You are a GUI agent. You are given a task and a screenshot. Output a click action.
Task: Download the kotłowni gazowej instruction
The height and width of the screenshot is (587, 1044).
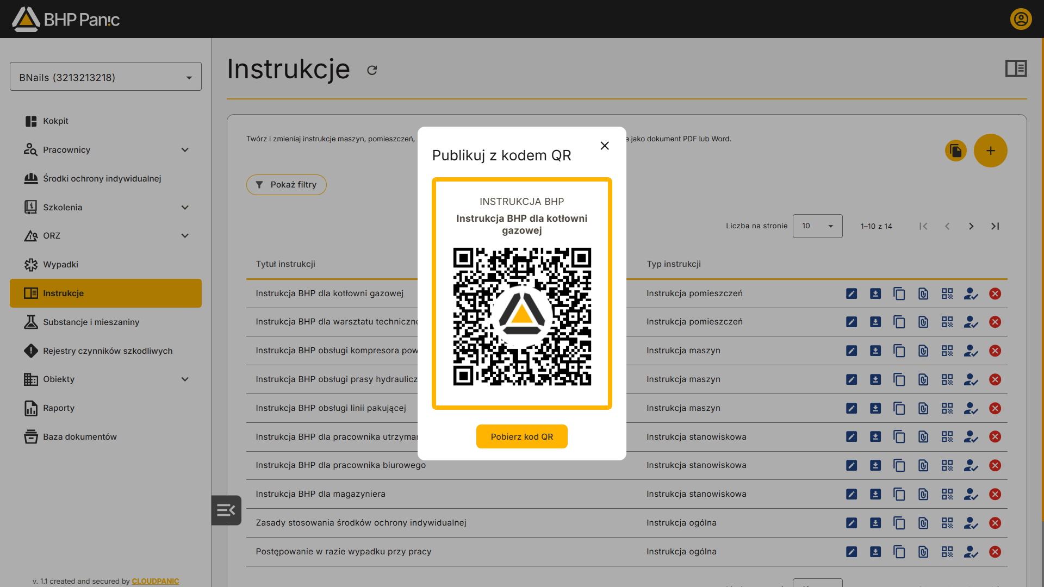pos(875,293)
